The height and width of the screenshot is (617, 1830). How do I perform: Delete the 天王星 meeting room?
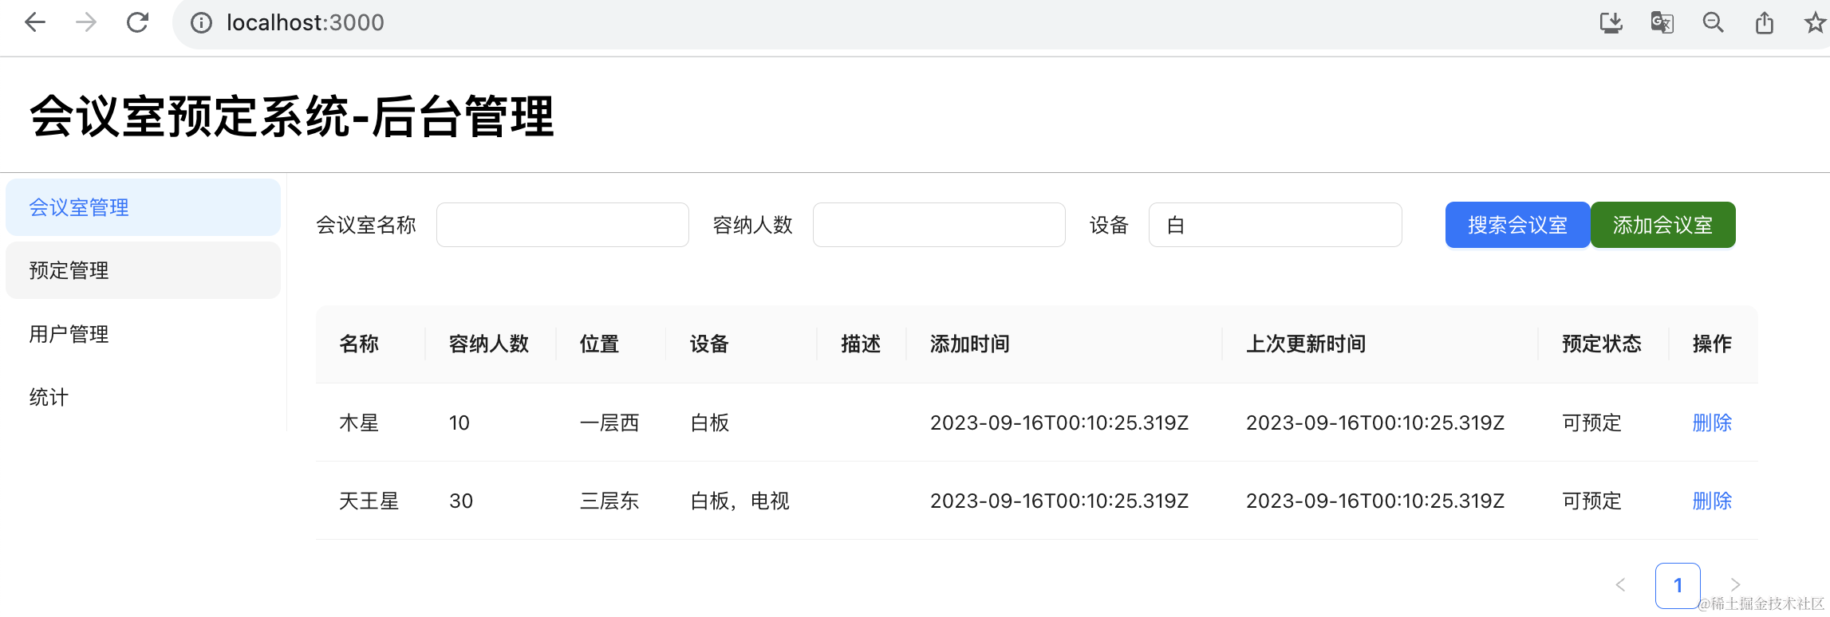pyautogui.click(x=1712, y=501)
